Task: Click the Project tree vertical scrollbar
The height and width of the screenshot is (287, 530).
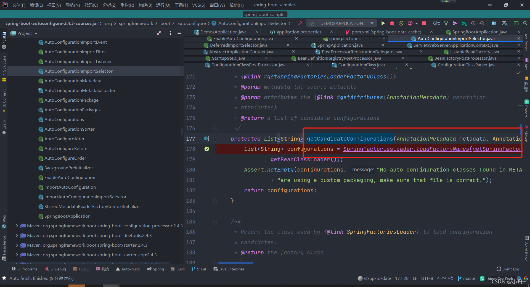Action: 182,131
